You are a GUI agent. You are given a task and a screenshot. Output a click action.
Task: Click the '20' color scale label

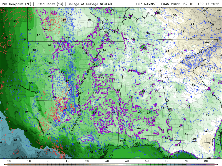[87, 161]
